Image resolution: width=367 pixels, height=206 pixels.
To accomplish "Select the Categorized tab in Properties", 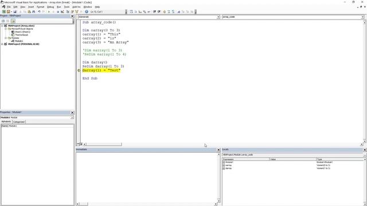I will (x=19, y=122).
